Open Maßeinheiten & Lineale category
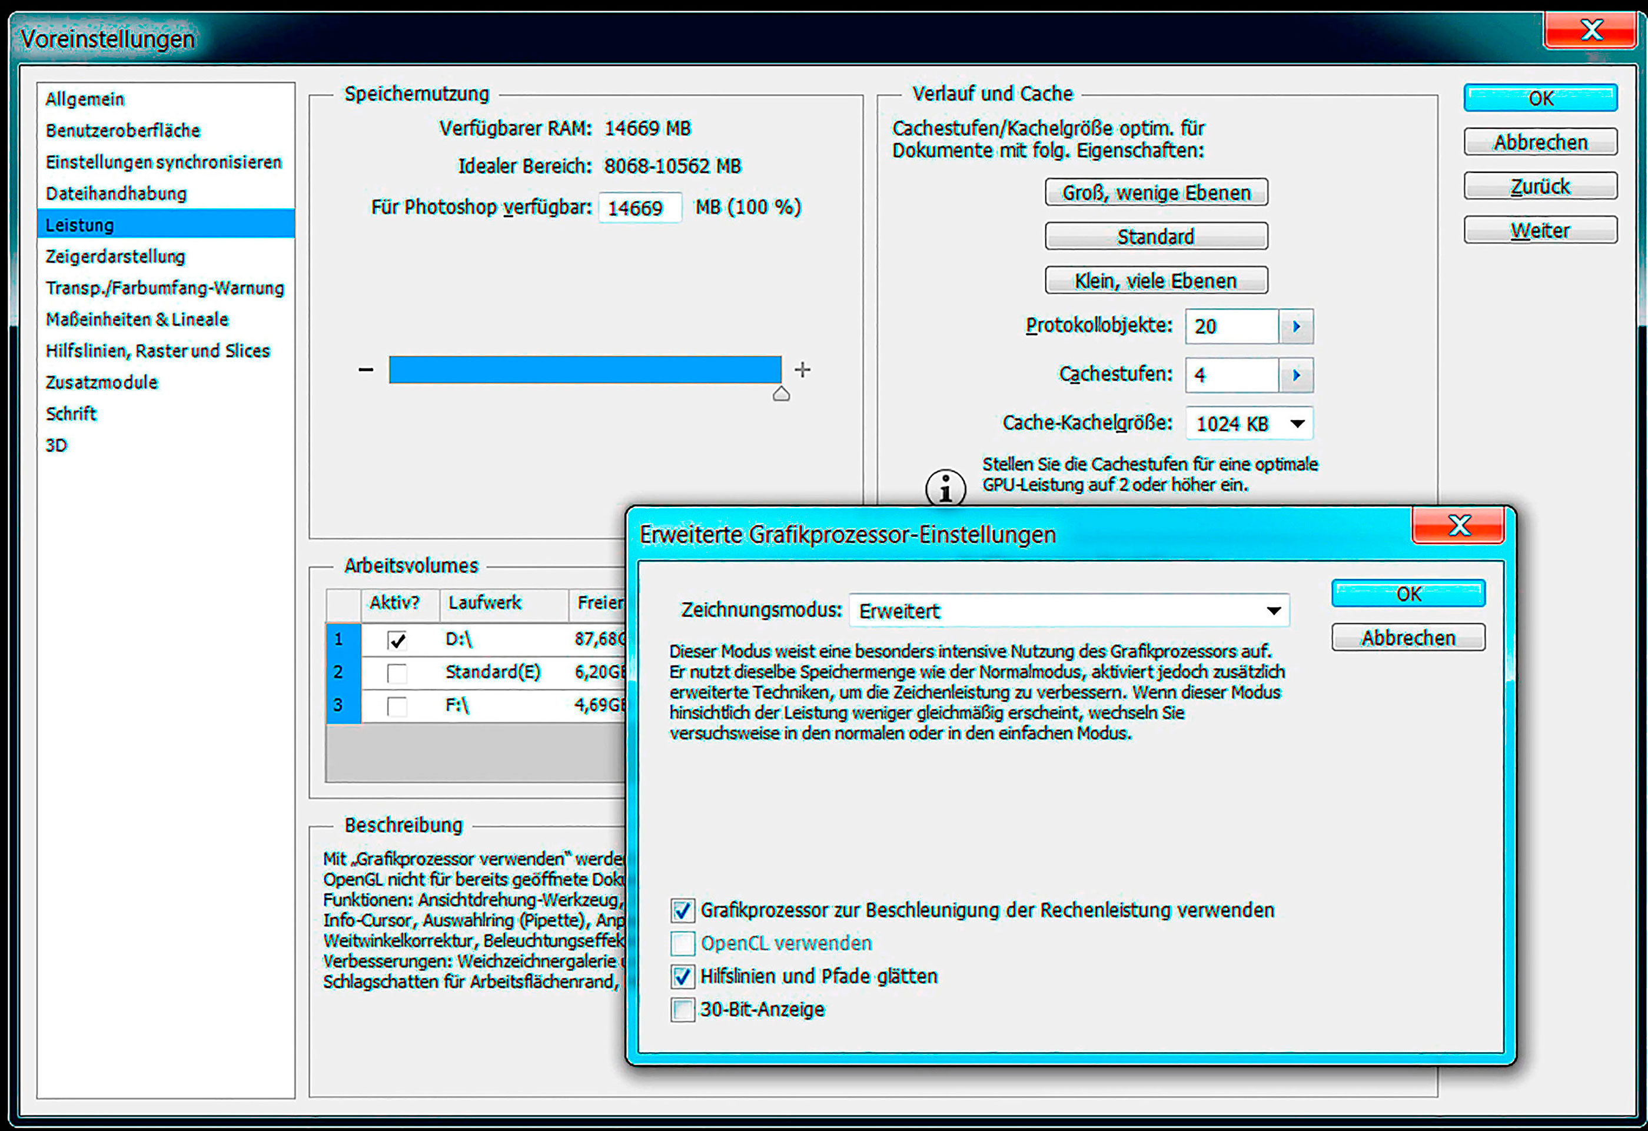 click(166, 319)
